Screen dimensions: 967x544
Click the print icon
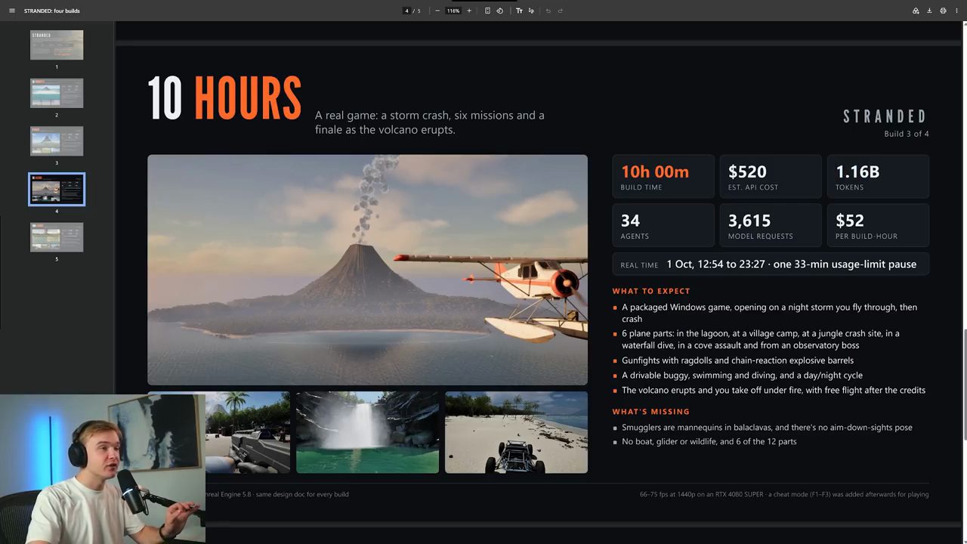[943, 11]
